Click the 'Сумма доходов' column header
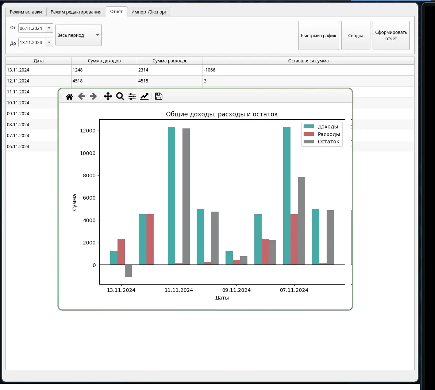This screenshot has height=390, width=435. click(104, 61)
